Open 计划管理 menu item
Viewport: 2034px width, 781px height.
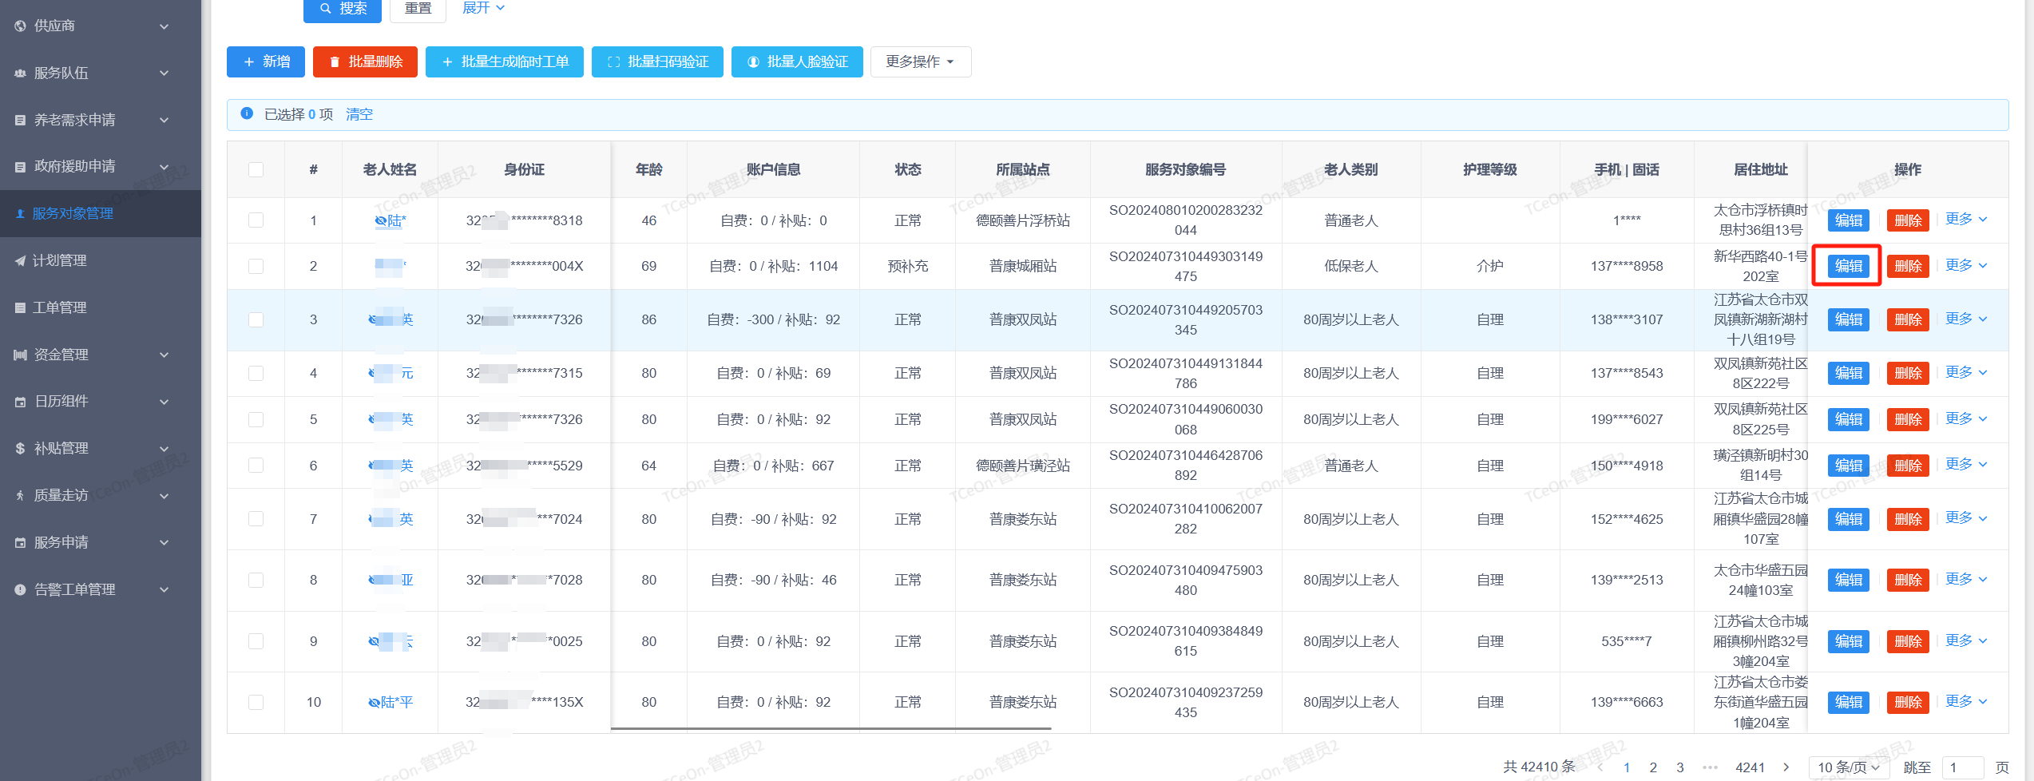[x=101, y=260]
